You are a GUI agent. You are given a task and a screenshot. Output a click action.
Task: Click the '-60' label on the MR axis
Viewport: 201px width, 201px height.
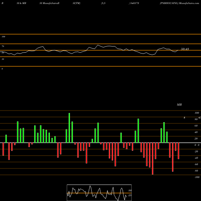(196, 164)
